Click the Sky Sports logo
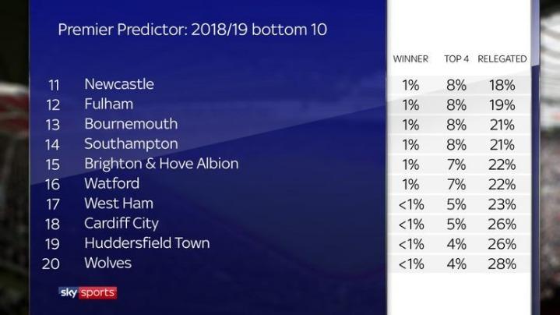560x315 pixels. [87, 292]
